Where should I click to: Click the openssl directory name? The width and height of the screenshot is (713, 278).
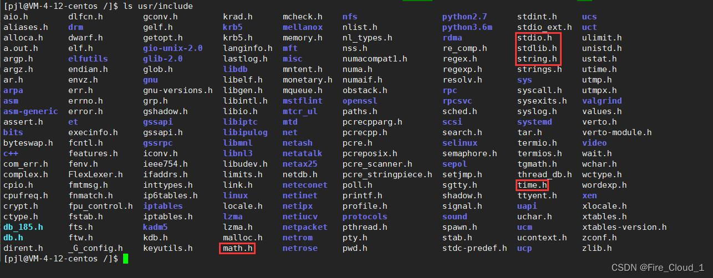pyautogui.click(x=360, y=101)
